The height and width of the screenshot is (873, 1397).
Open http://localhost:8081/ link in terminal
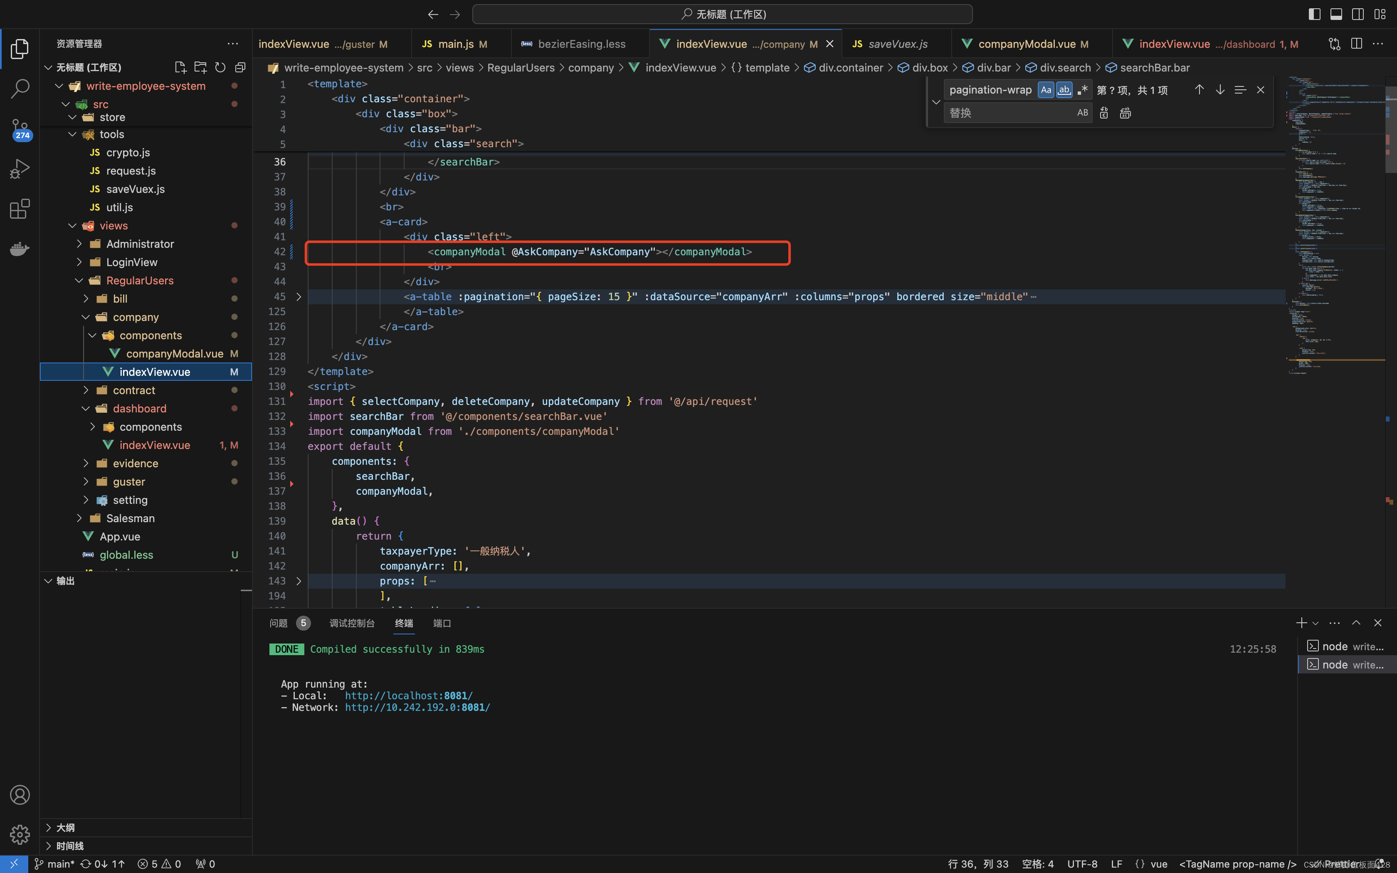point(409,696)
